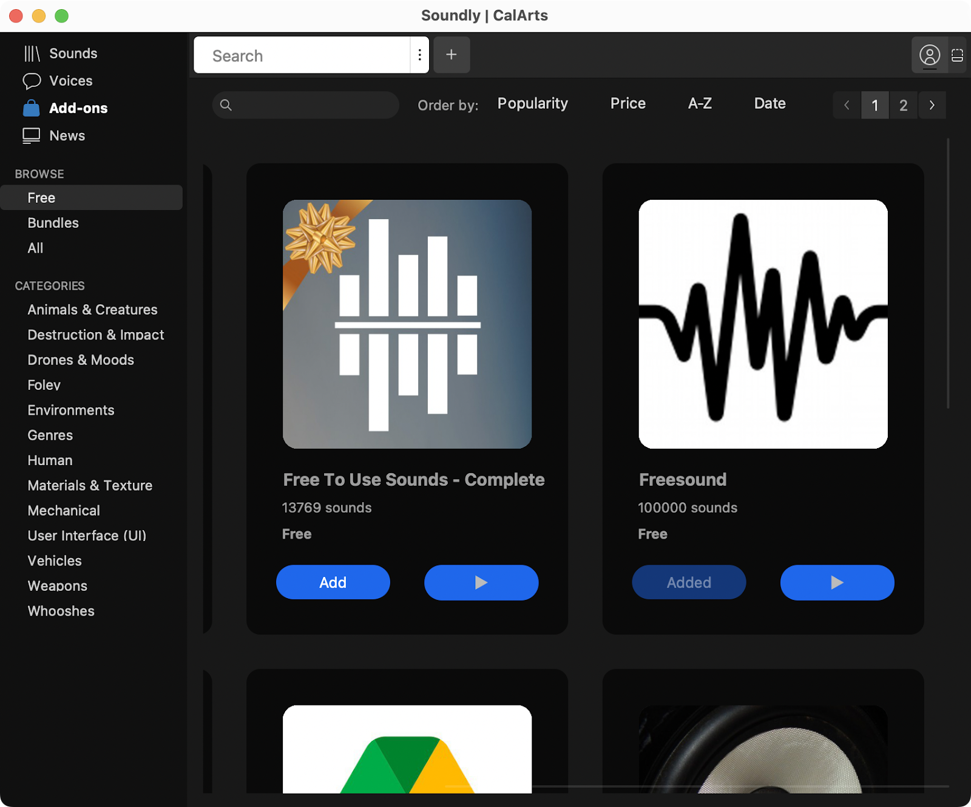Play preview of Freesound pack
971x807 pixels.
click(x=837, y=582)
